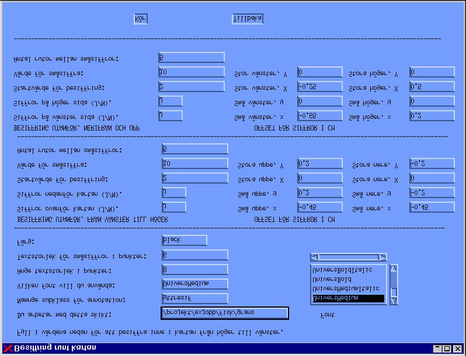Edit the Stor vänster, Y offset field
The height and width of the screenshot is (356, 466).
(320, 72)
